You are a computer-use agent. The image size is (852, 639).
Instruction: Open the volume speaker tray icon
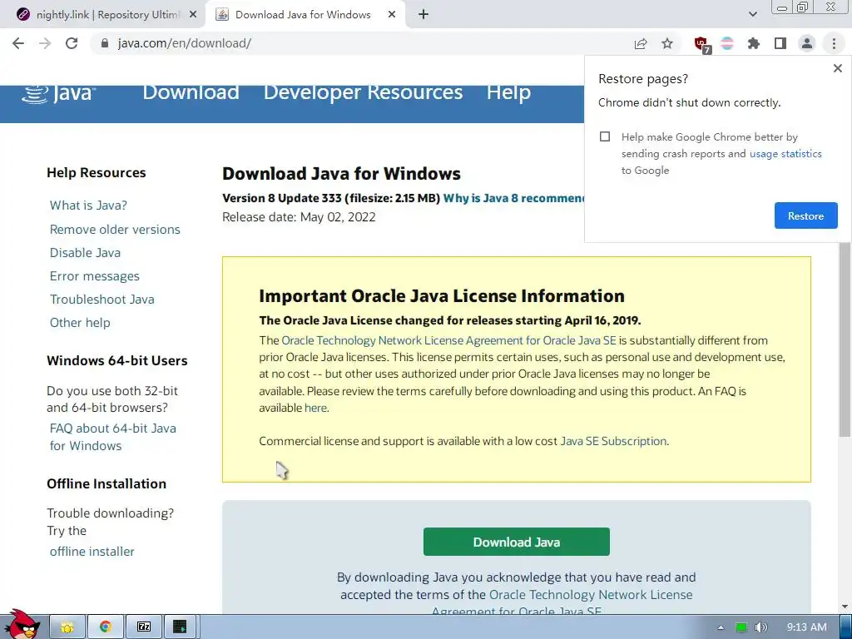(x=761, y=627)
